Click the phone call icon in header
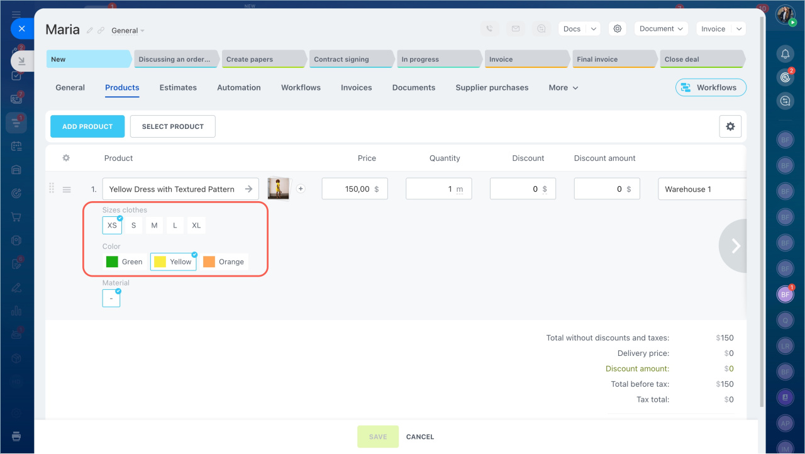This screenshot has width=805, height=454. click(491, 29)
